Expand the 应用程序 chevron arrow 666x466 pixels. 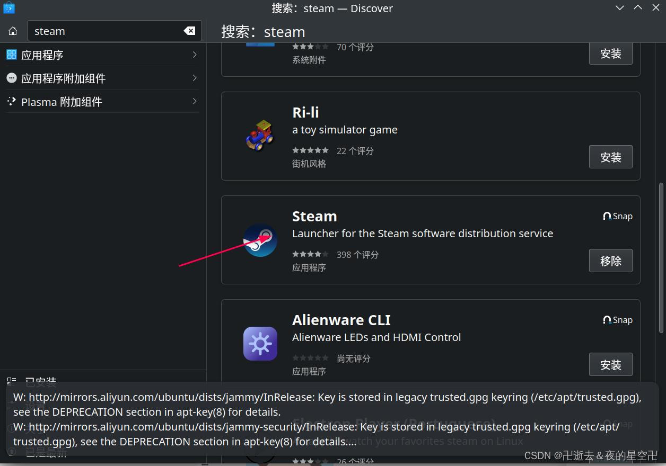195,55
